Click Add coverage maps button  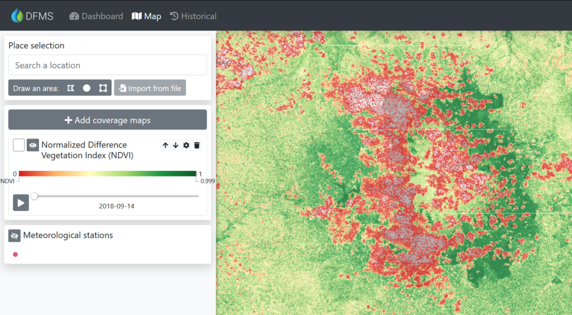pos(108,120)
